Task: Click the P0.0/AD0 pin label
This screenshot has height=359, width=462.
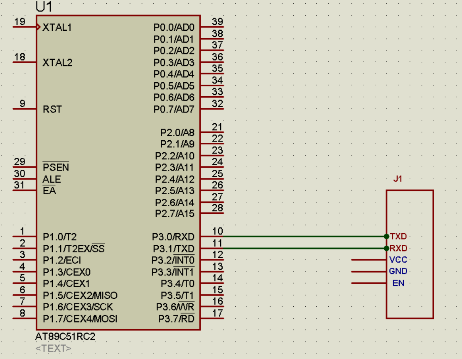Action: [174, 27]
